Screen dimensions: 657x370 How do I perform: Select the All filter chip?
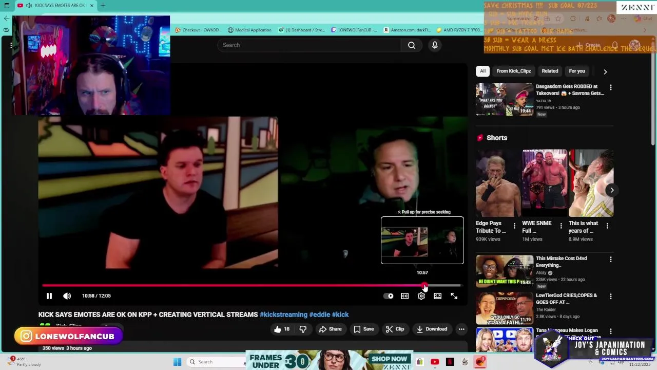482,71
